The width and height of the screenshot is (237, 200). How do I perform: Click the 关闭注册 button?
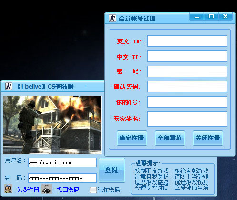(208, 138)
